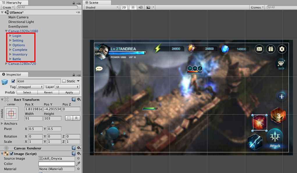Toggle the icon object active checkbox
297x173 pixels.
[13, 81]
